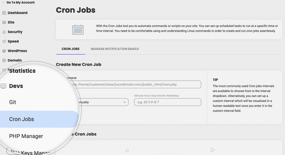Expand the Devs menu section
The height and width of the screenshot is (155, 285).
point(16,86)
